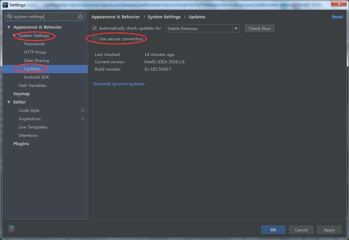Open View/edit ignored updates link
349x240 pixels.
[x=118, y=84]
